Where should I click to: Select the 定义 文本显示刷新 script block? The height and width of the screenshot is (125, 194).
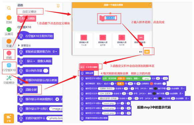(89, 67)
